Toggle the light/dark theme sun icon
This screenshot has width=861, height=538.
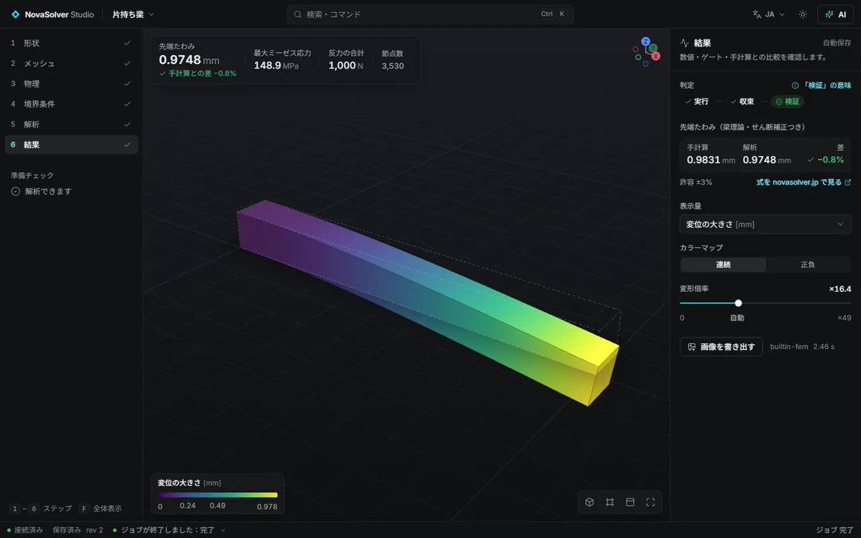802,14
